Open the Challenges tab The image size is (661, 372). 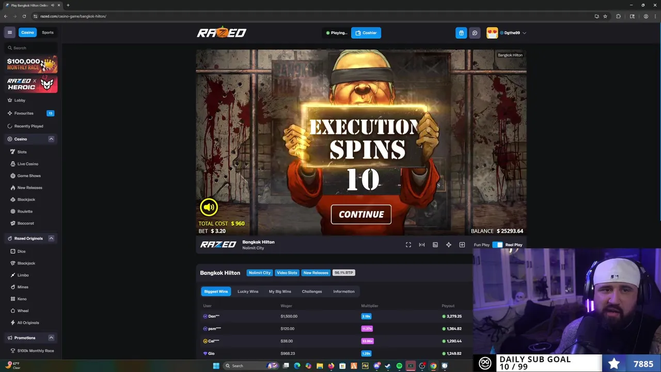pyautogui.click(x=312, y=291)
